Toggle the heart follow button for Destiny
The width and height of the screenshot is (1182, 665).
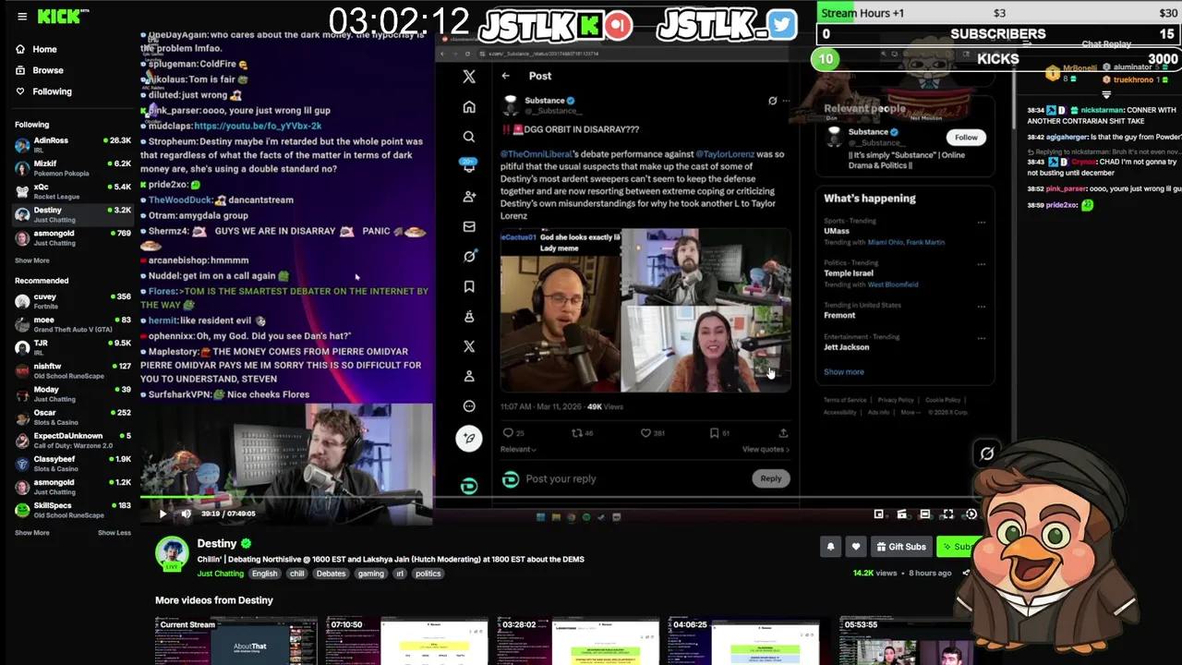(856, 547)
